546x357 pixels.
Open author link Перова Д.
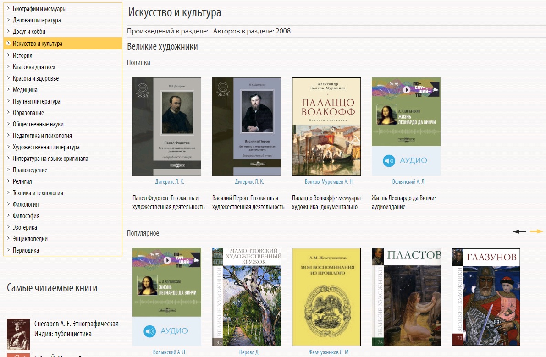[x=249, y=352]
